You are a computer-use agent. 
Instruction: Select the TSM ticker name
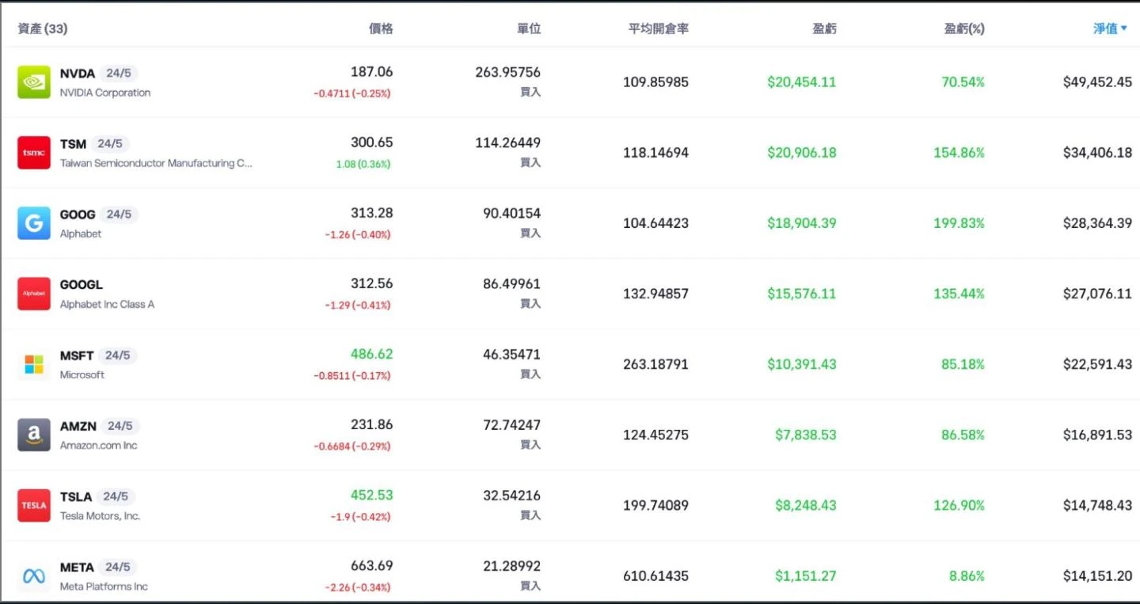tap(72, 142)
